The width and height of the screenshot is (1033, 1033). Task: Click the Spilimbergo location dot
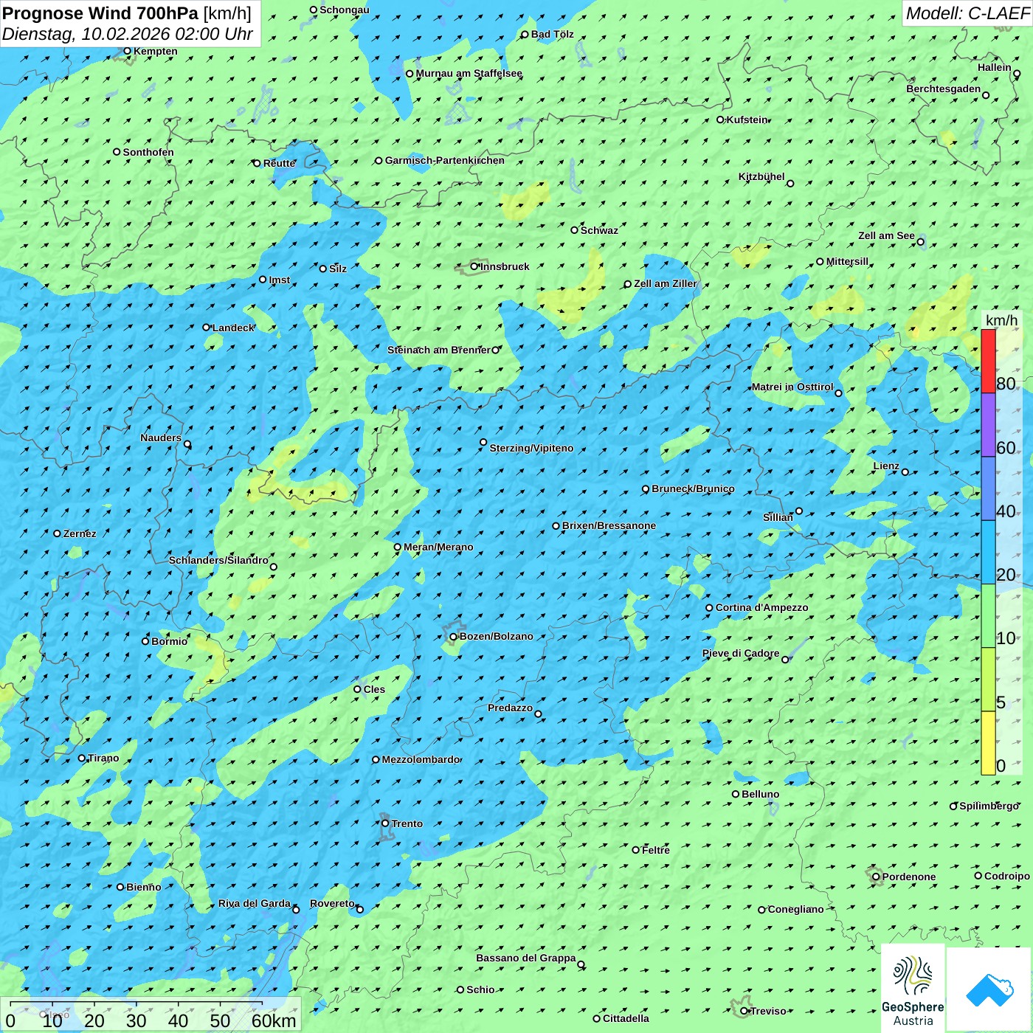click(x=953, y=806)
